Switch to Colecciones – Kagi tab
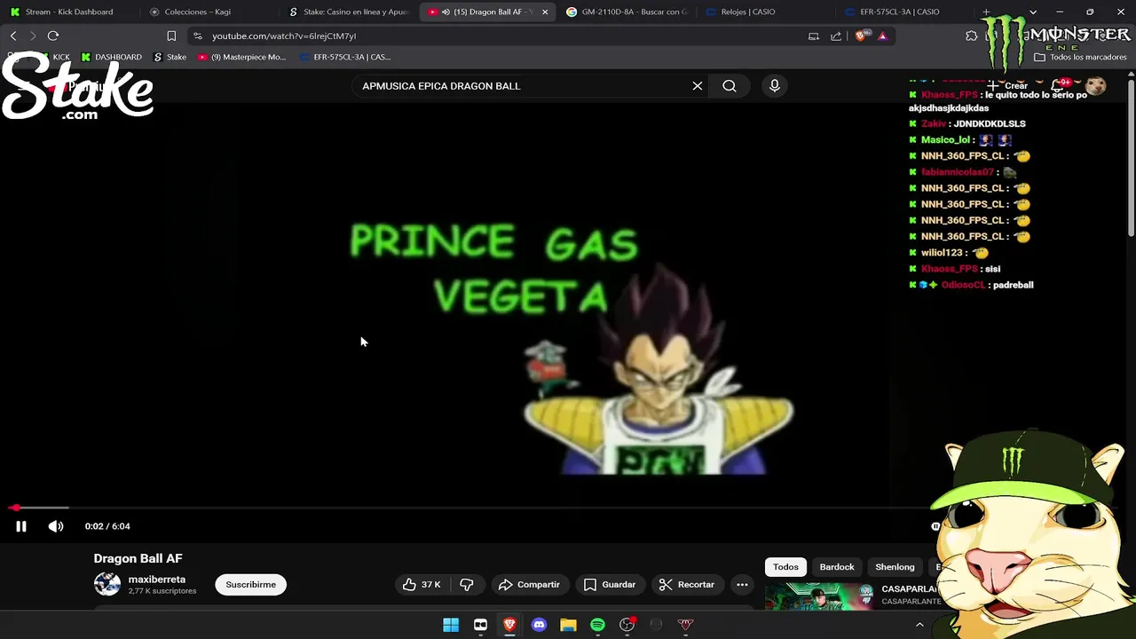The width and height of the screenshot is (1136, 639). point(197,12)
